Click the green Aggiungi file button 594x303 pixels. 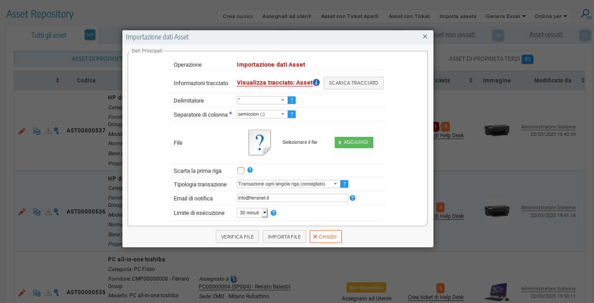click(x=354, y=143)
